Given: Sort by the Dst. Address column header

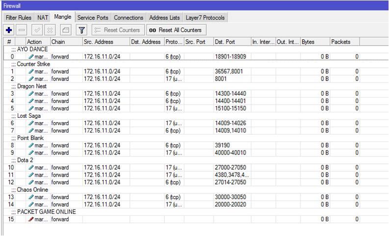Looking at the screenshot, I should pyautogui.click(x=147, y=42).
